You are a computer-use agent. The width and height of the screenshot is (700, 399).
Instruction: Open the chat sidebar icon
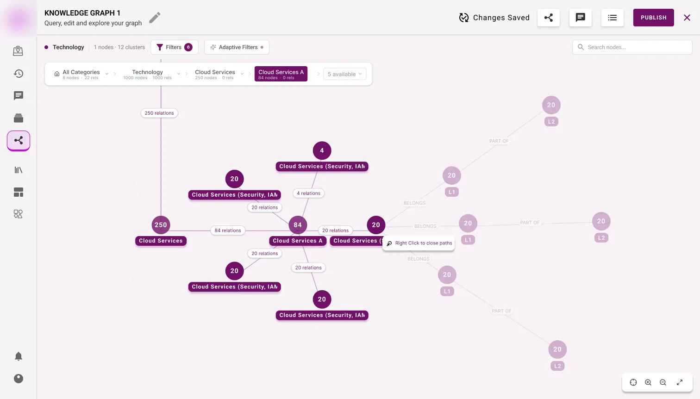tap(18, 96)
